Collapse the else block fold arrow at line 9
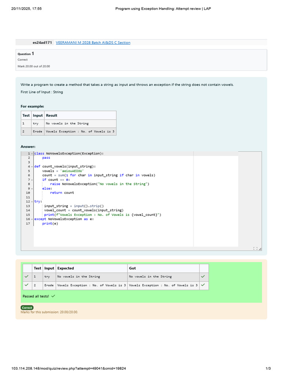Viewport: 282px width, 377px height. pos(32,189)
